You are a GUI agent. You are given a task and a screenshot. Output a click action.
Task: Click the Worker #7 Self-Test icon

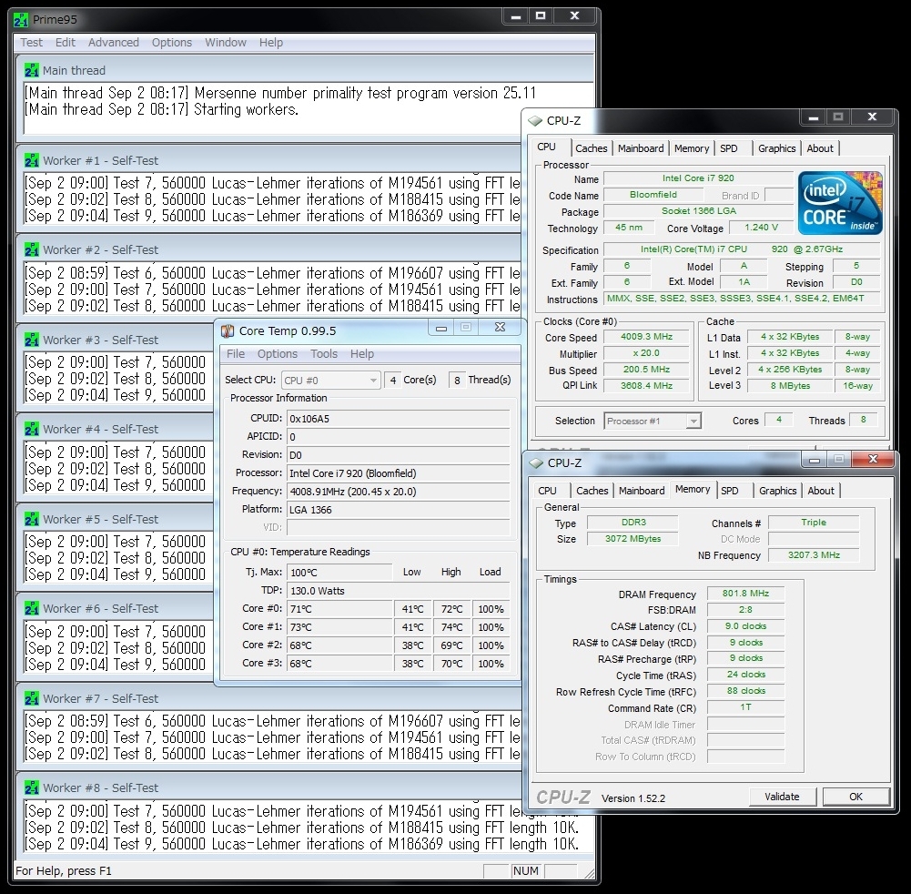[31, 698]
